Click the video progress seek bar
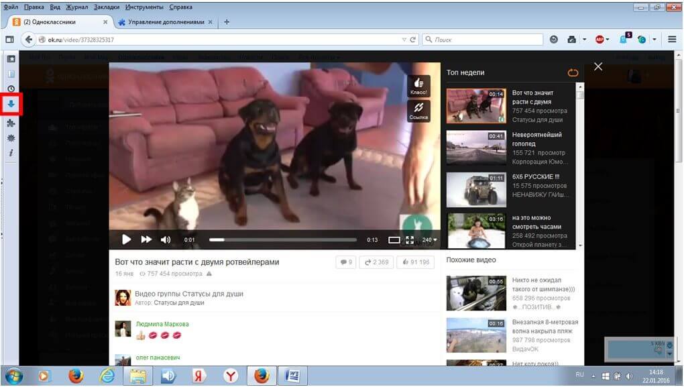The height and width of the screenshot is (387, 684). [x=282, y=239]
